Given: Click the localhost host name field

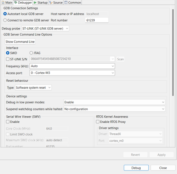Looking at the screenshot, I should 97,14.
